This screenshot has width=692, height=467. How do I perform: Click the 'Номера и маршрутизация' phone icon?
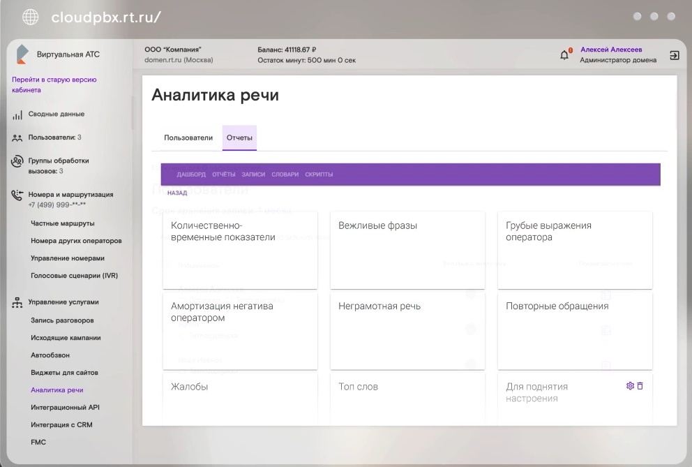tap(17, 196)
